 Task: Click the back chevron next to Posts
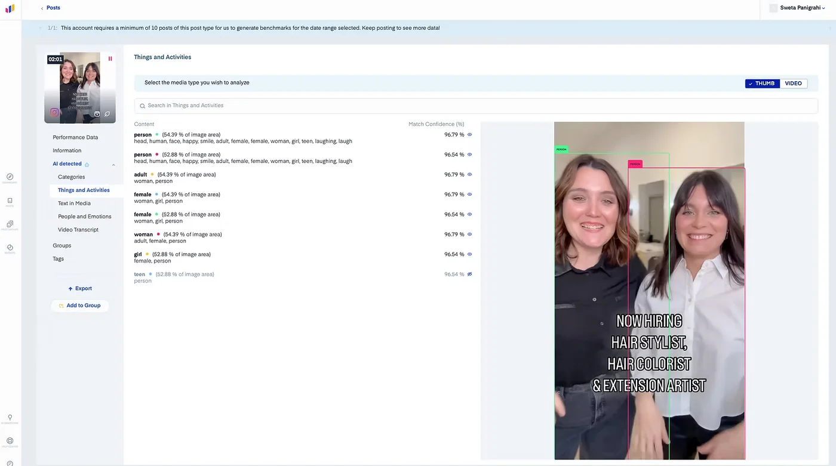click(42, 8)
